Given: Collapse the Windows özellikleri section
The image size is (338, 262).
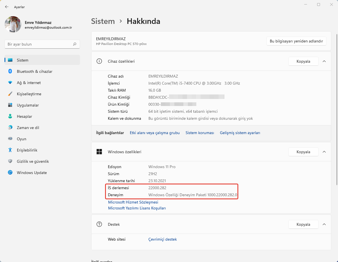Looking at the screenshot, I should pos(324,152).
